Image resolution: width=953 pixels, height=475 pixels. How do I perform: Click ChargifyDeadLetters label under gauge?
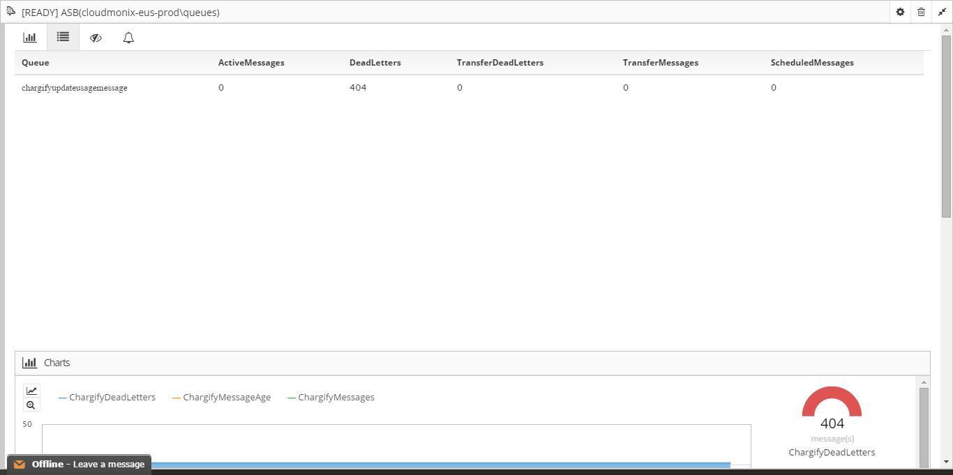pos(832,453)
